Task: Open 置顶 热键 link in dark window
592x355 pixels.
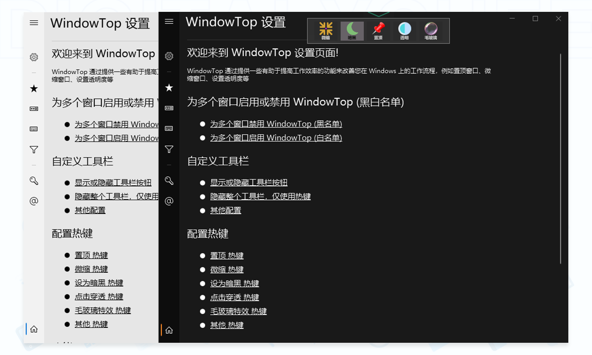Action: click(227, 256)
